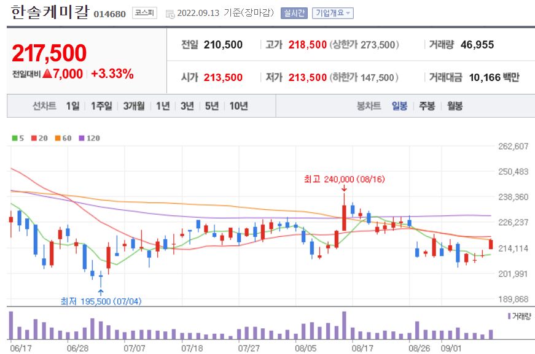Screen dimensions: 535x354
Task: Select the 1주일 line chart tab
Action: (x=101, y=106)
